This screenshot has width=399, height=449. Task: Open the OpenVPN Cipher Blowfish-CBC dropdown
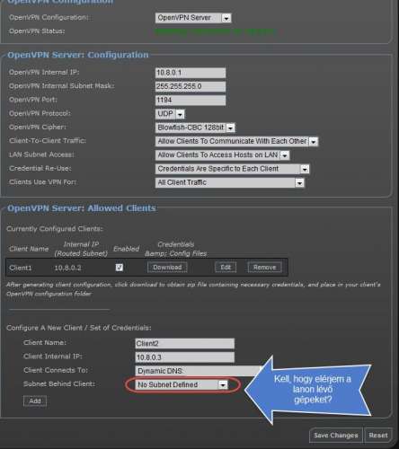[x=195, y=128]
